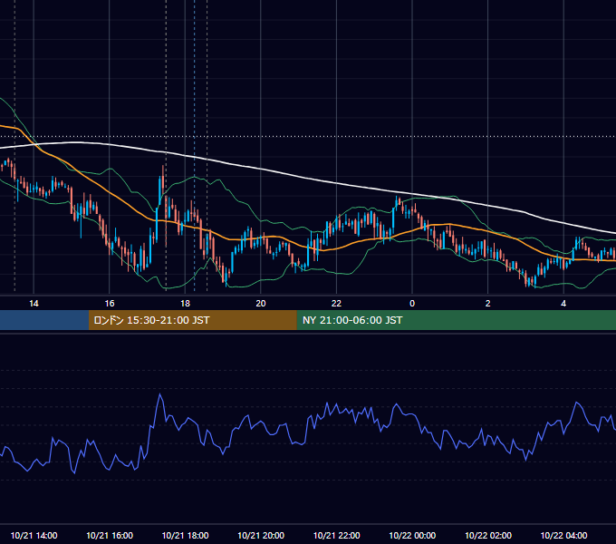
Task: Click hour label 14 on price chart axis
Action: [34, 304]
